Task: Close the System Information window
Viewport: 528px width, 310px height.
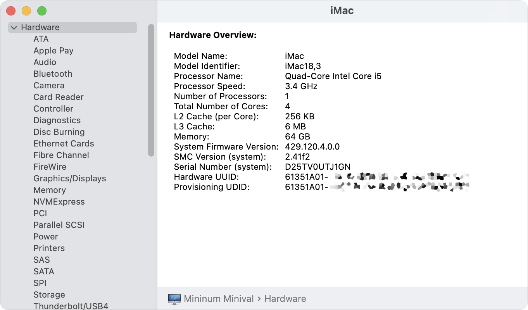Action: pos(11,11)
